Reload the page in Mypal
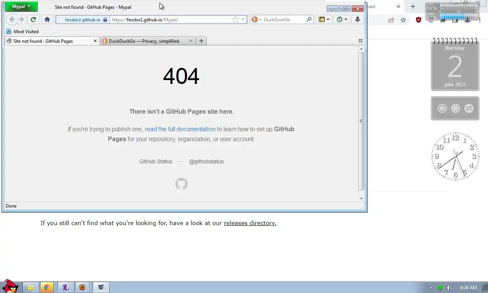Viewport: 488px width, 293px height. [33, 19]
